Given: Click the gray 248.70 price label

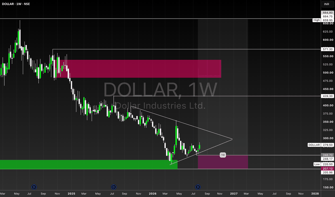Looking at the screenshot, I should [x=327, y=155].
